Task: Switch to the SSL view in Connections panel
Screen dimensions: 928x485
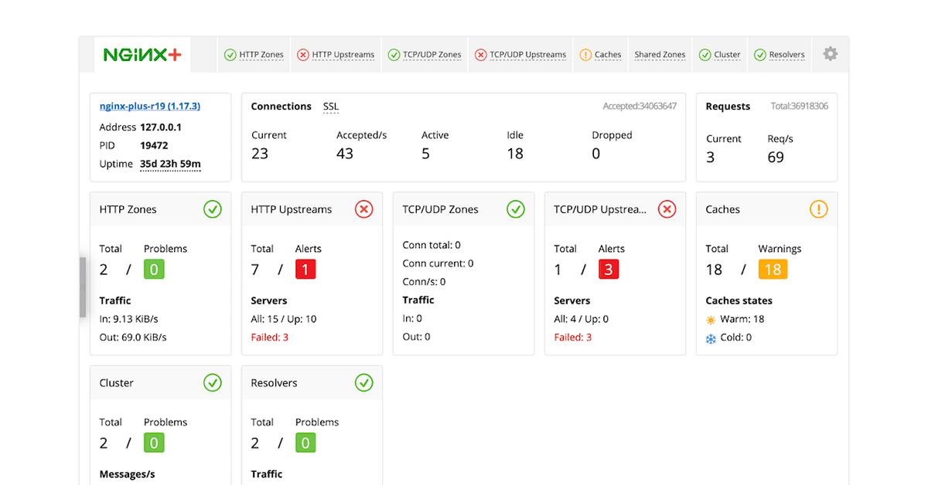Action: pos(330,106)
